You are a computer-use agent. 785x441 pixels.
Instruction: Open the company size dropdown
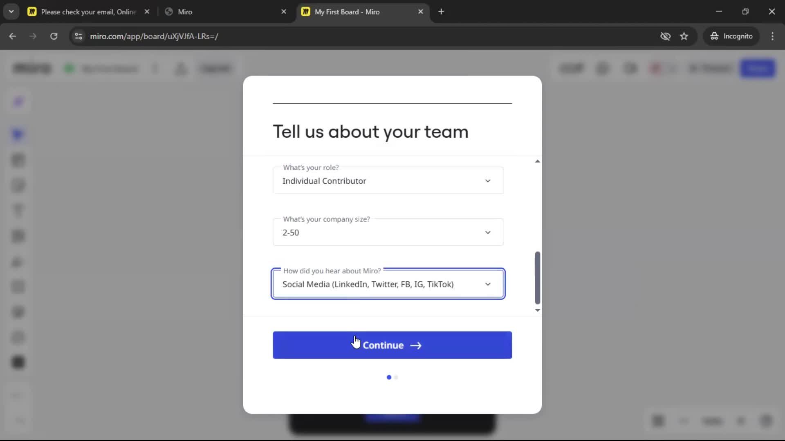click(x=388, y=232)
